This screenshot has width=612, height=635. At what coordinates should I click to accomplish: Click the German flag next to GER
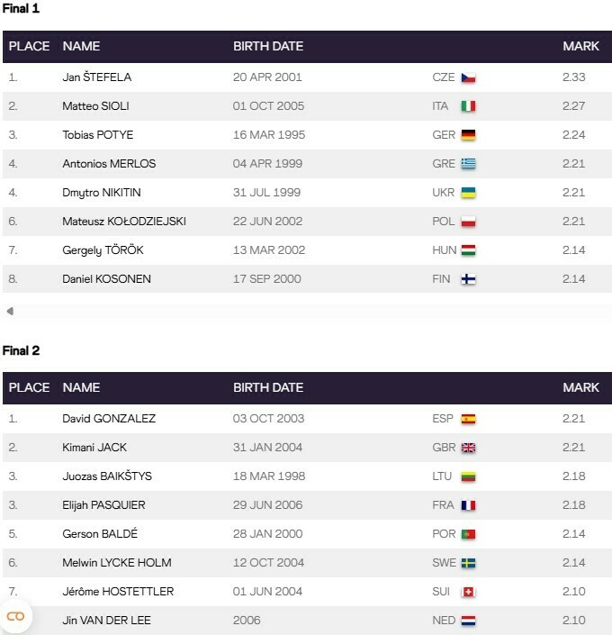pyautogui.click(x=468, y=135)
